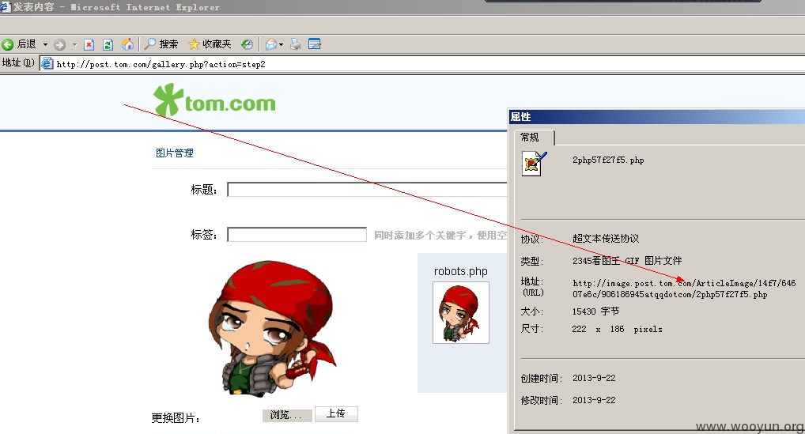
Task: Open the 图片管理 link
Action: [x=175, y=153]
